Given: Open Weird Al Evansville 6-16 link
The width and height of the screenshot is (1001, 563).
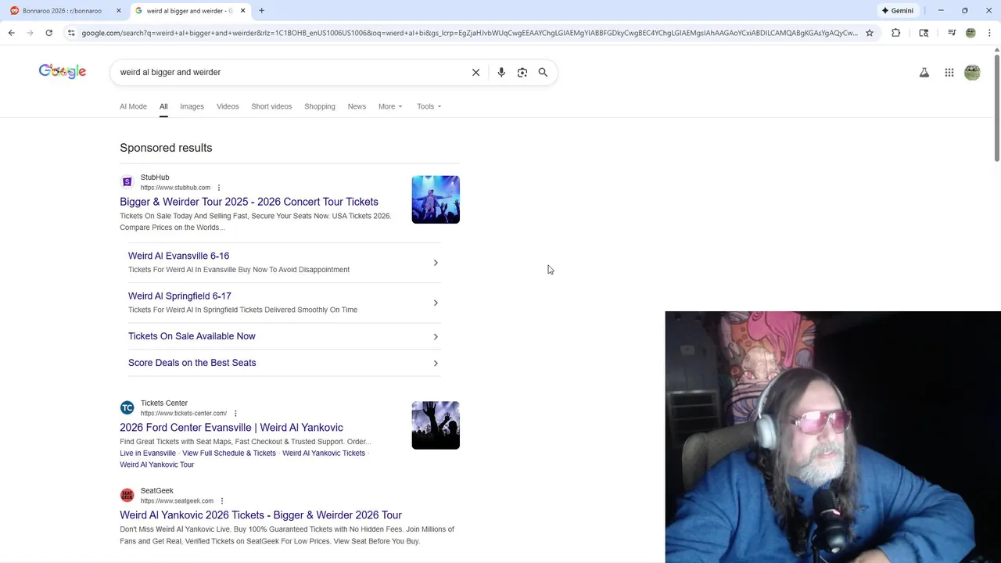Looking at the screenshot, I should pos(178,256).
